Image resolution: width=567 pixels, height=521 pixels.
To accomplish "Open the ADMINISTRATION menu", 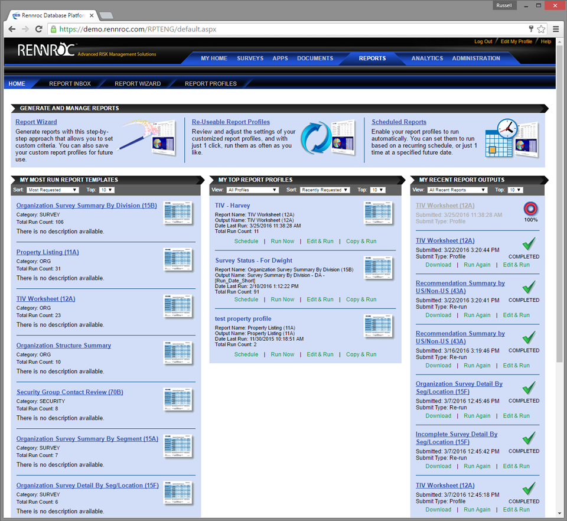I will coord(476,58).
